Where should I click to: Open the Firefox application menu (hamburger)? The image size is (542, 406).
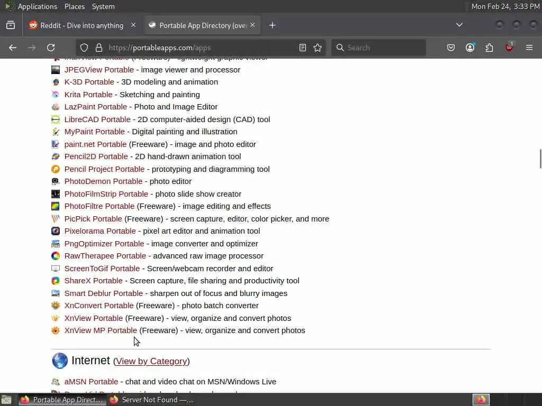(x=529, y=48)
